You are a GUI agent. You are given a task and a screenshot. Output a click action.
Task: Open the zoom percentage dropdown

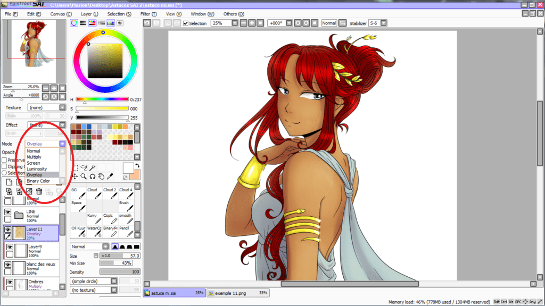(235, 23)
